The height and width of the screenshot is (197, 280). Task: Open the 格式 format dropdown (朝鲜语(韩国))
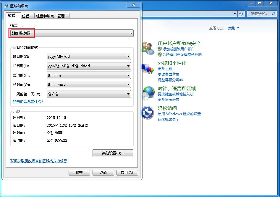tap(72, 33)
